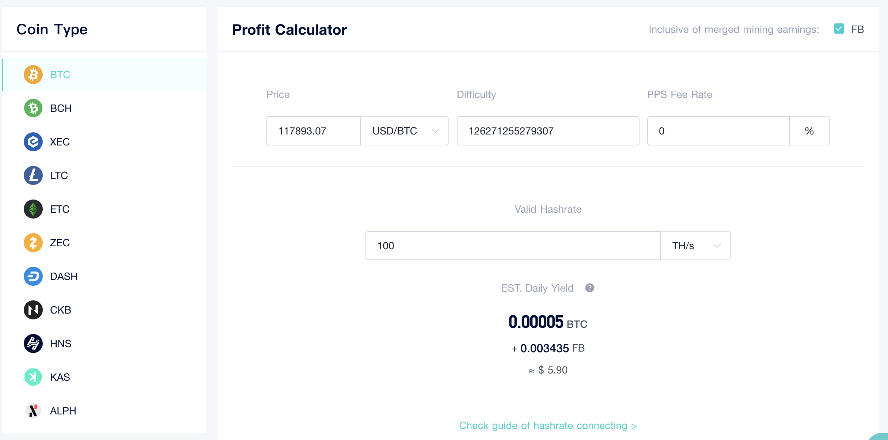Click the EST. Daily Yield help icon
888x440 pixels.
pyautogui.click(x=589, y=288)
